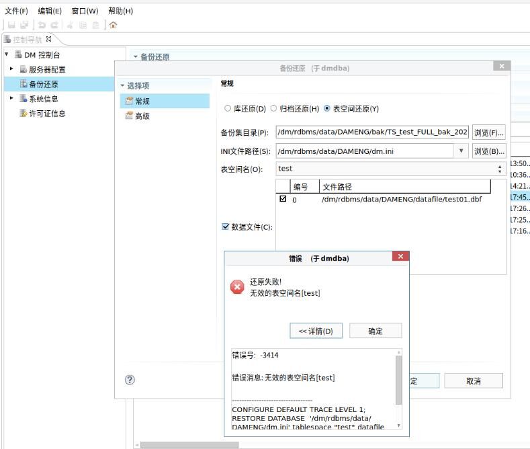Click the 许可证信息 license icon
Screen dimensions: 530x449
pyautogui.click(x=23, y=113)
